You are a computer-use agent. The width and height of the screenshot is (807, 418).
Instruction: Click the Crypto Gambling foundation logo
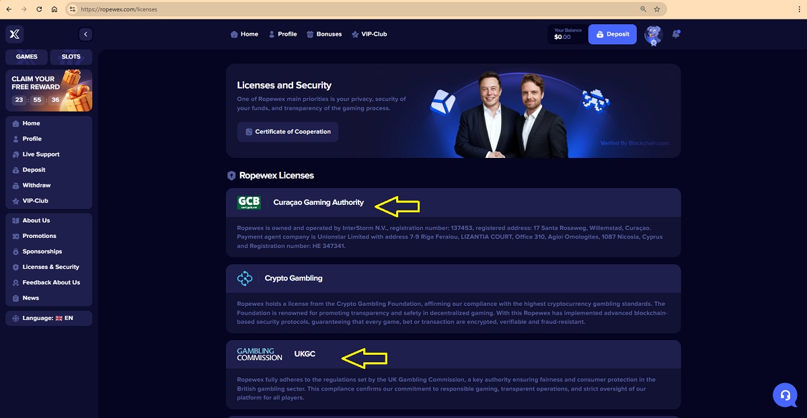pos(245,278)
